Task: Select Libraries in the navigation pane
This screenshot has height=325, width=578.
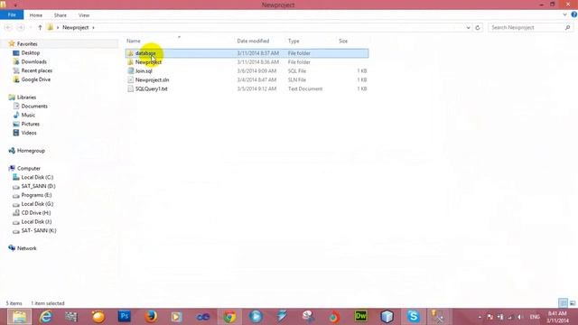Action: point(26,97)
